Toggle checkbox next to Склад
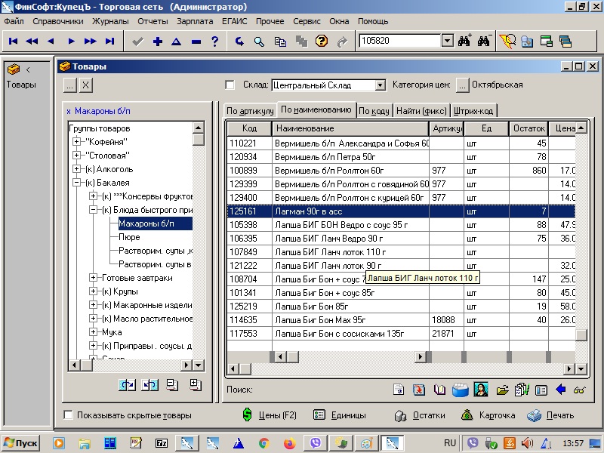 230,85
